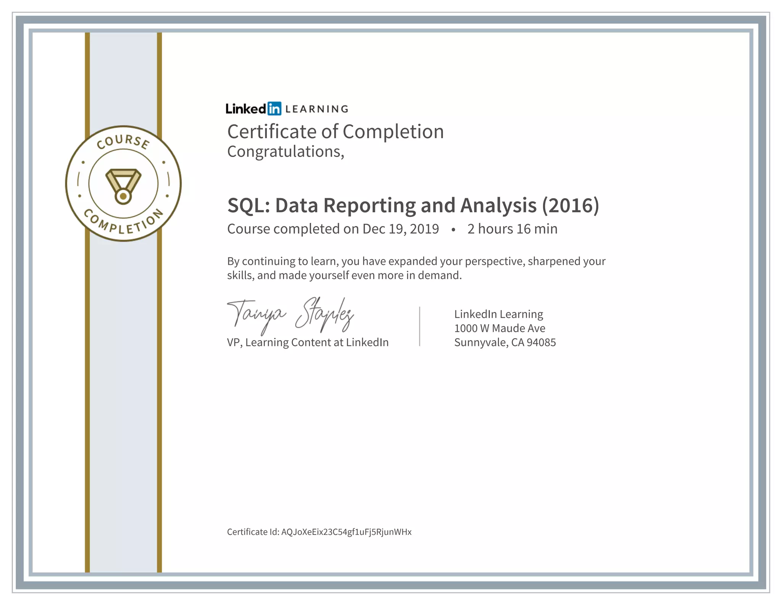
Task: Click the 2 hours 16 min duration
Action: coord(512,229)
